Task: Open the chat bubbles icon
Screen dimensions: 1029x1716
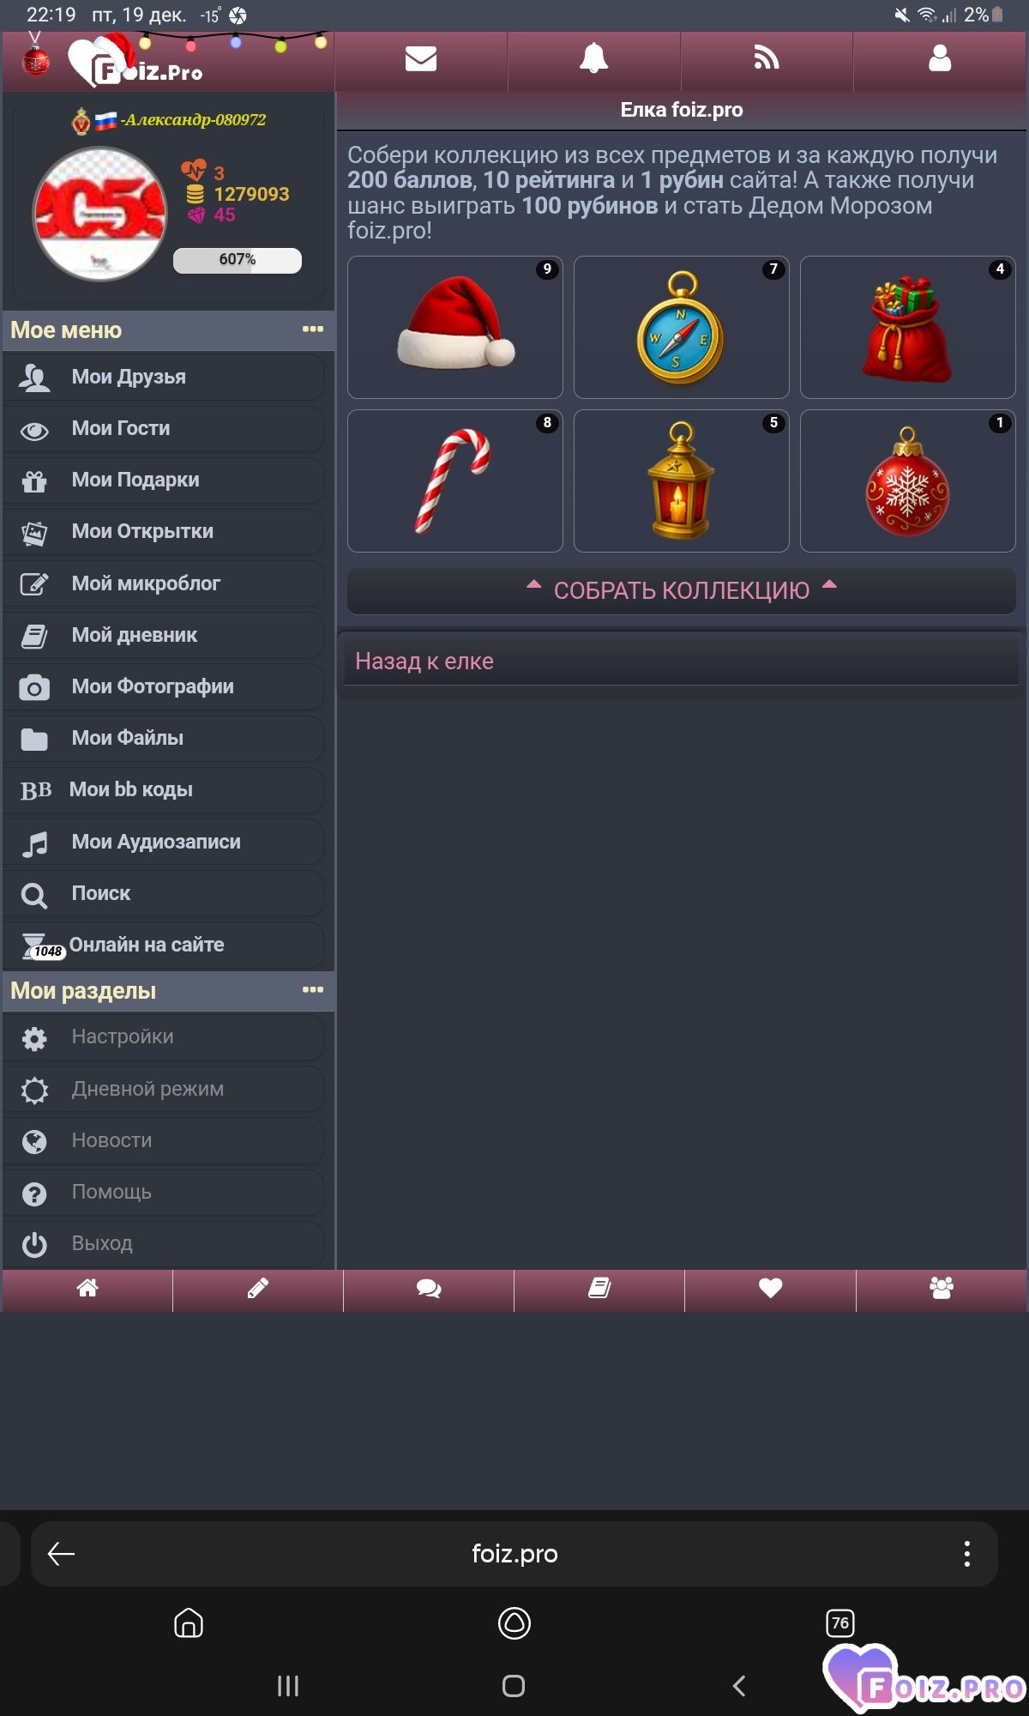Action: [x=429, y=1288]
